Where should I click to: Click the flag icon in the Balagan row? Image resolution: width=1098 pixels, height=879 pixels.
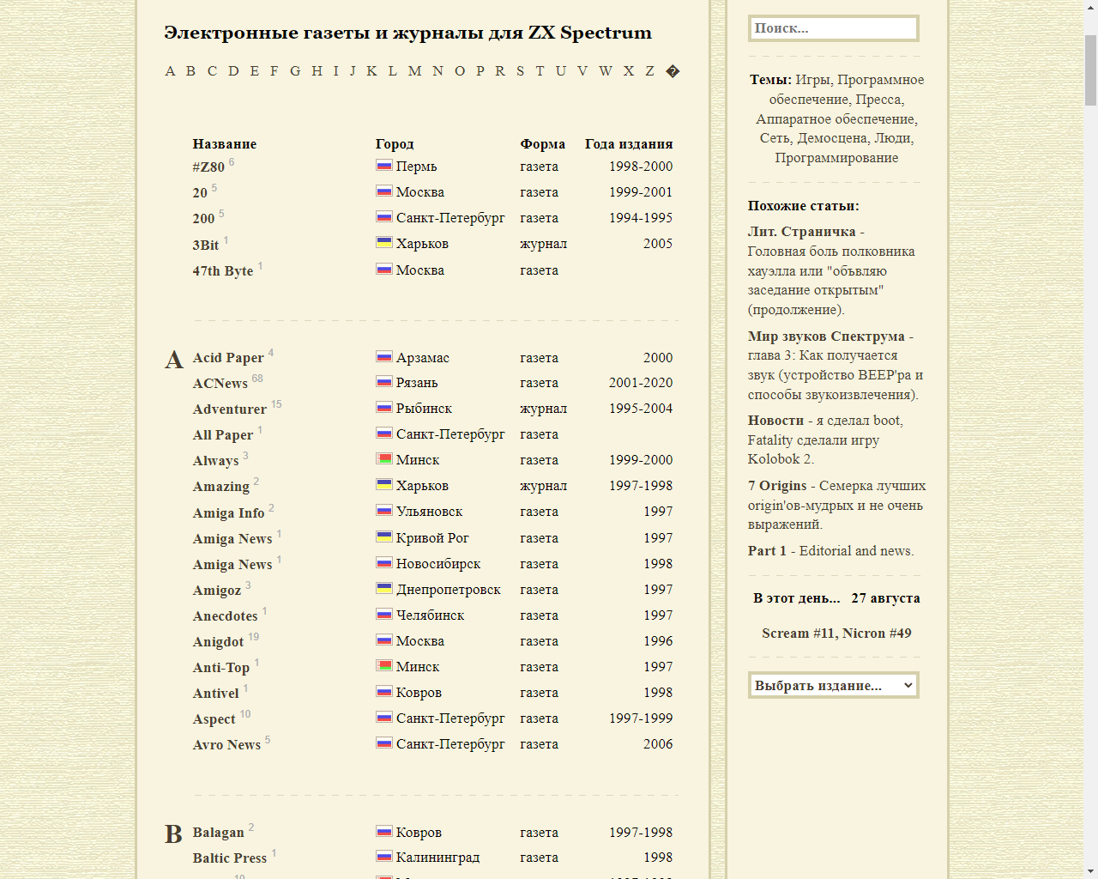pos(384,832)
